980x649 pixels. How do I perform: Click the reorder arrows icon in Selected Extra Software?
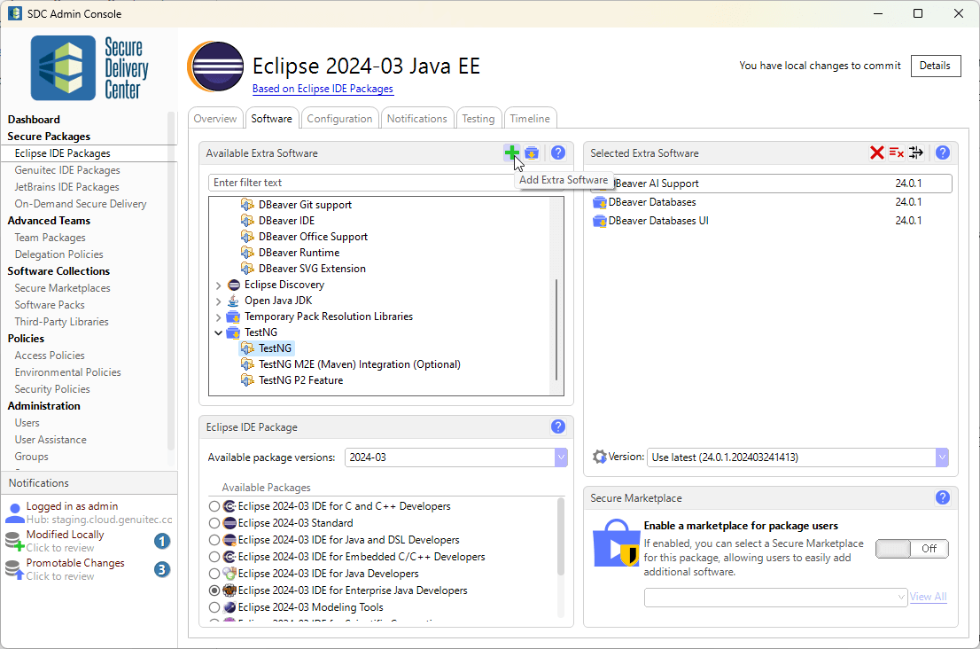[x=916, y=152]
